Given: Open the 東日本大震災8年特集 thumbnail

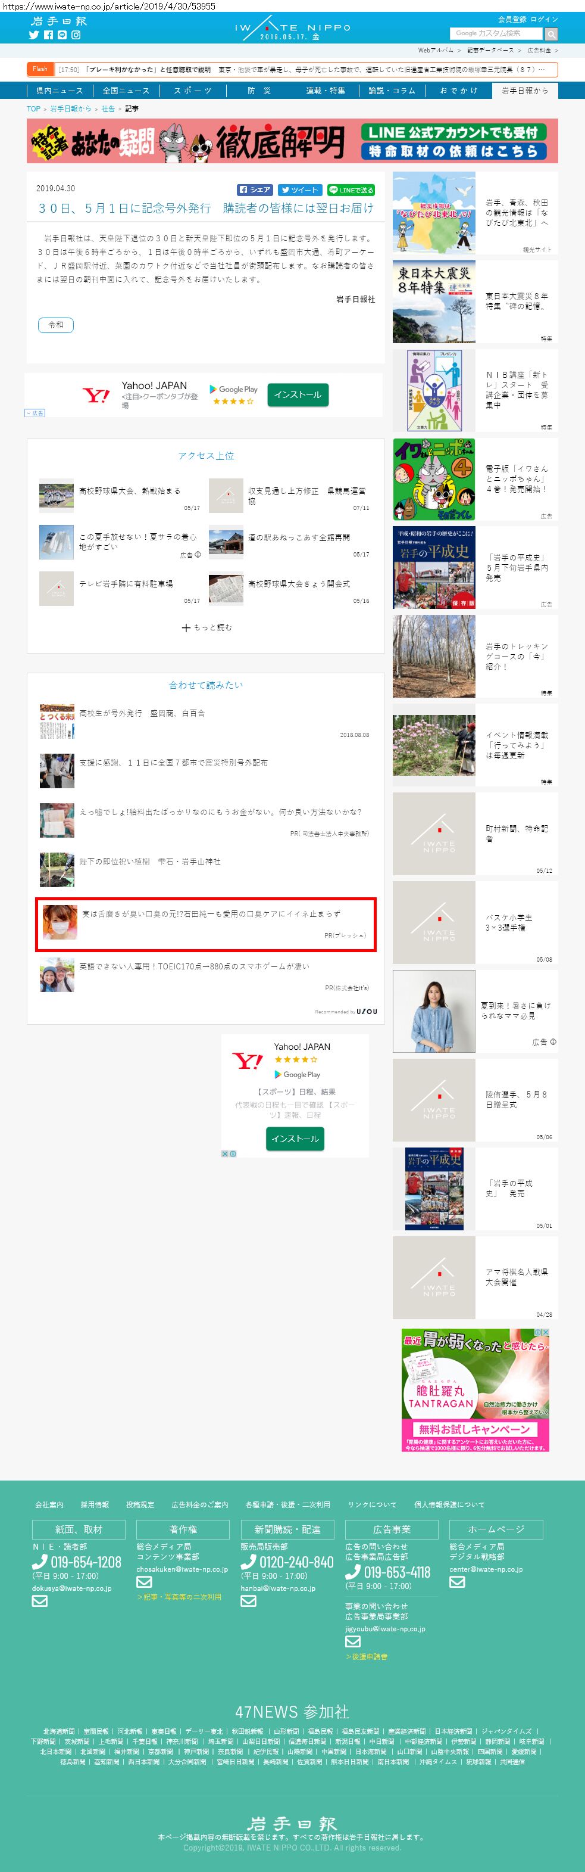Looking at the screenshot, I should [434, 301].
